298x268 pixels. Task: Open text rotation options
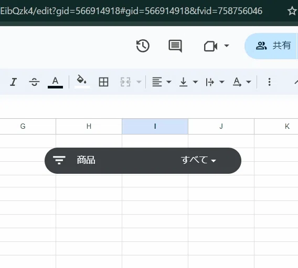click(x=237, y=82)
